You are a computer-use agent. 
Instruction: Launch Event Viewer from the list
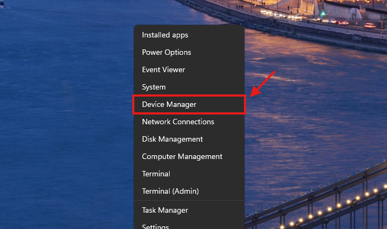click(x=164, y=69)
